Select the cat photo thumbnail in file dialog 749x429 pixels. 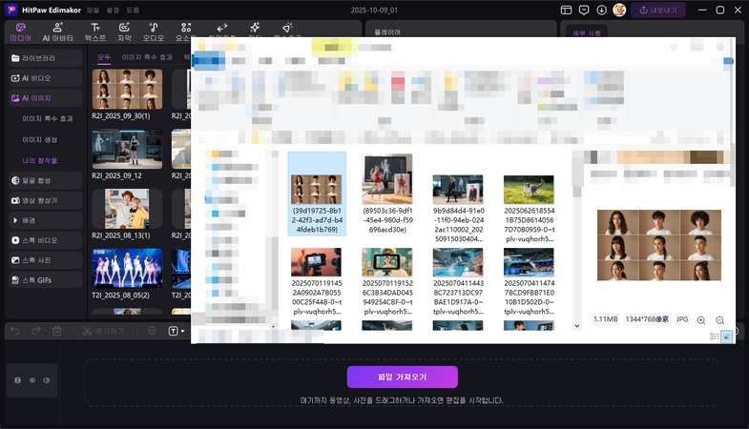pos(528,189)
